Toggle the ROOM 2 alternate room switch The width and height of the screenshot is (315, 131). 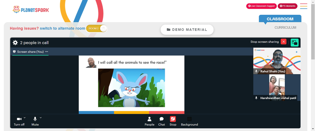[x=97, y=29]
